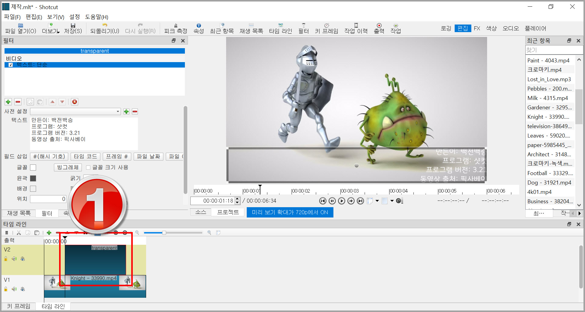Open the 피크 측정 peak meter panel
Screen dimensions: 585x312
175,28
